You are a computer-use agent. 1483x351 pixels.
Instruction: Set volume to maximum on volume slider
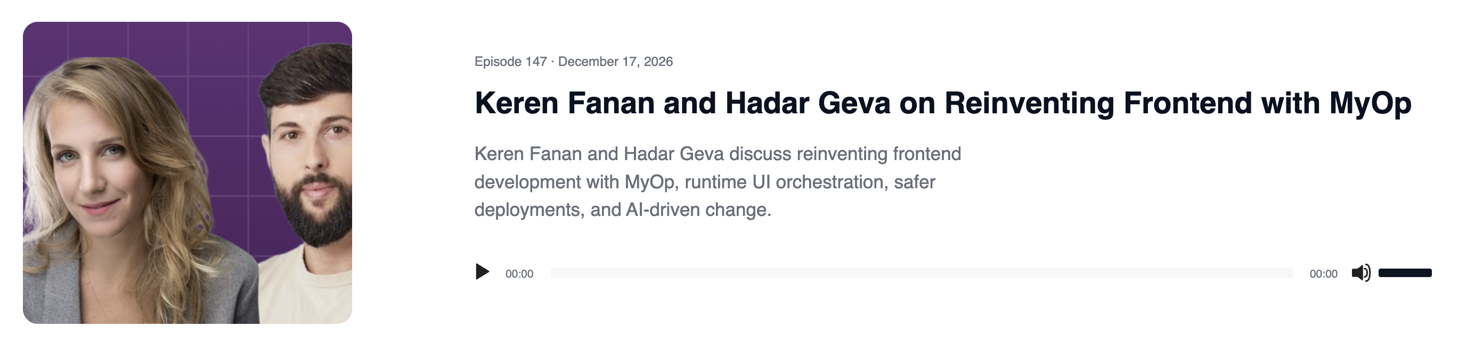click(1430, 273)
